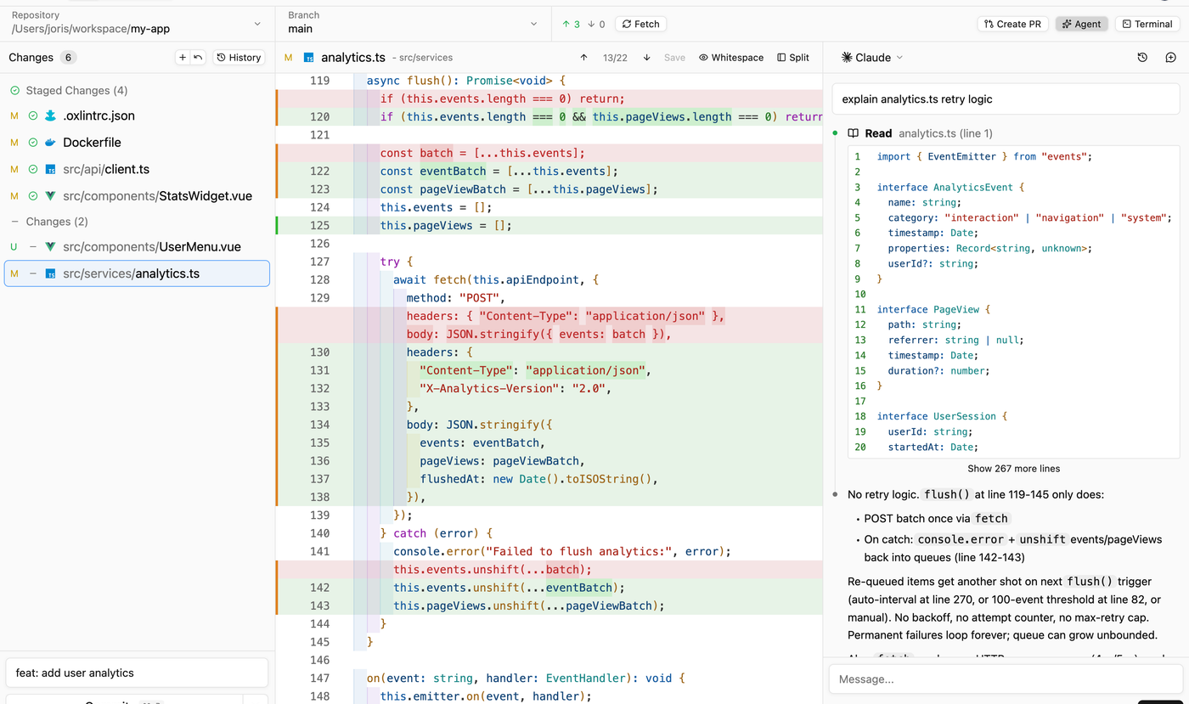Click the Claude starburst logo icon
Viewport: 1189px width, 704px height.
847,58
